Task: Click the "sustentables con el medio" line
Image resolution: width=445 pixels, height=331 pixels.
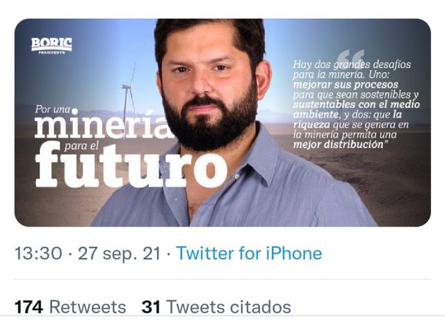Action: pos(356,104)
